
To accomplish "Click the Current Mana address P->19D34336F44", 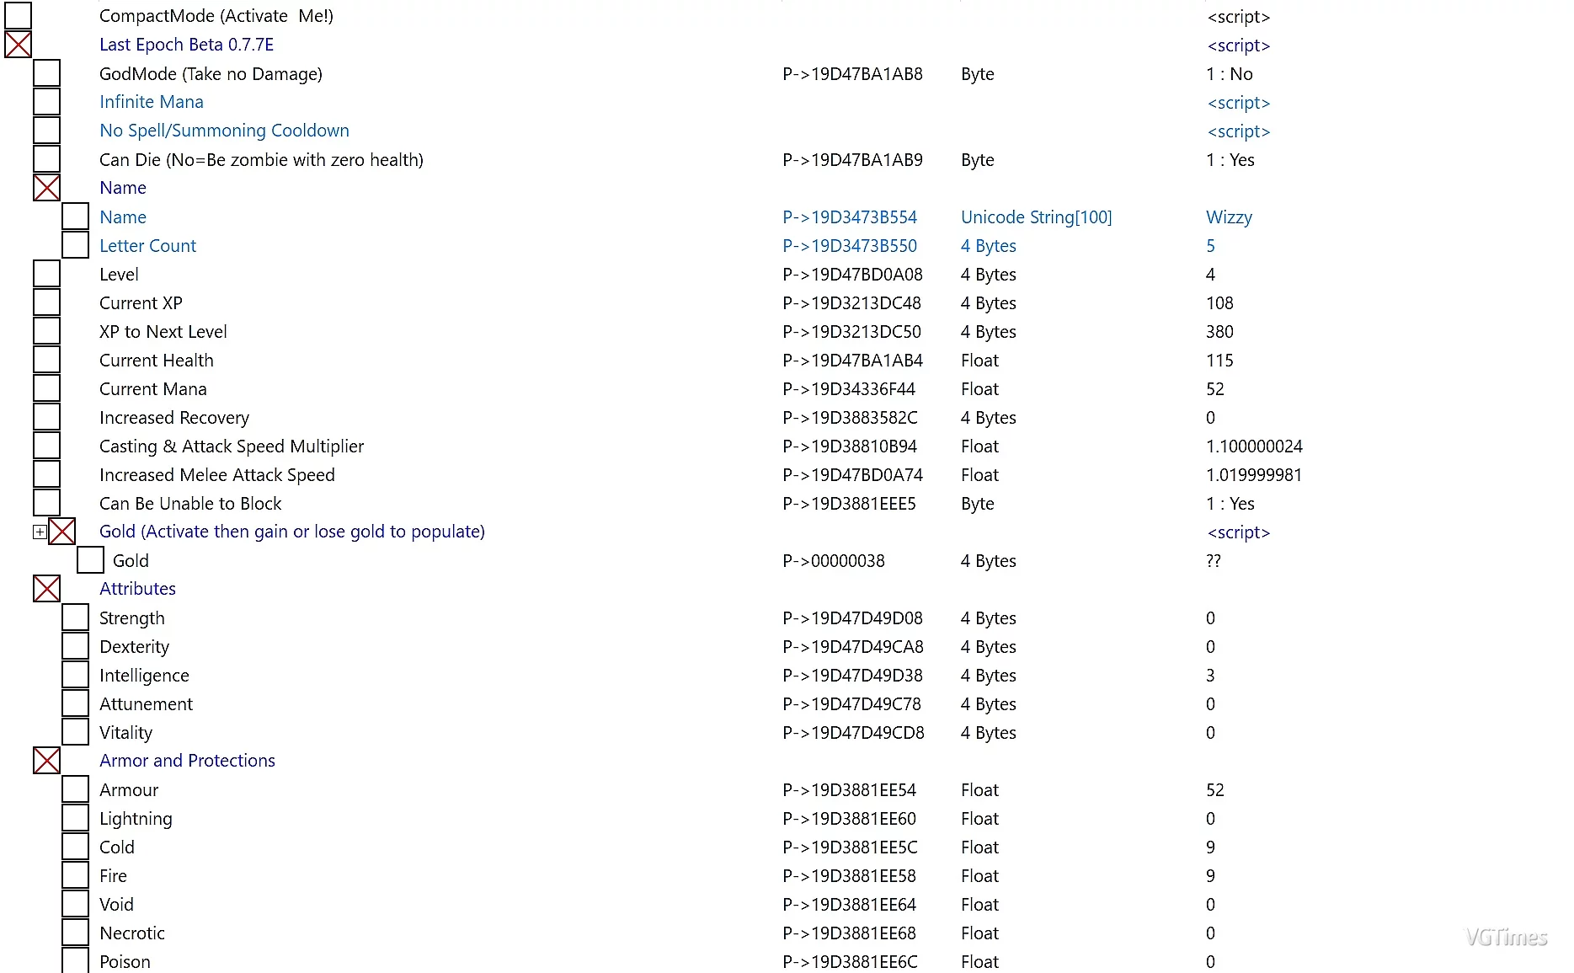I will click(849, 389).
